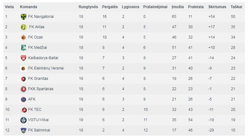Select the FK Granitas team crest
The image size is (250, 139).
coord(23,79)
